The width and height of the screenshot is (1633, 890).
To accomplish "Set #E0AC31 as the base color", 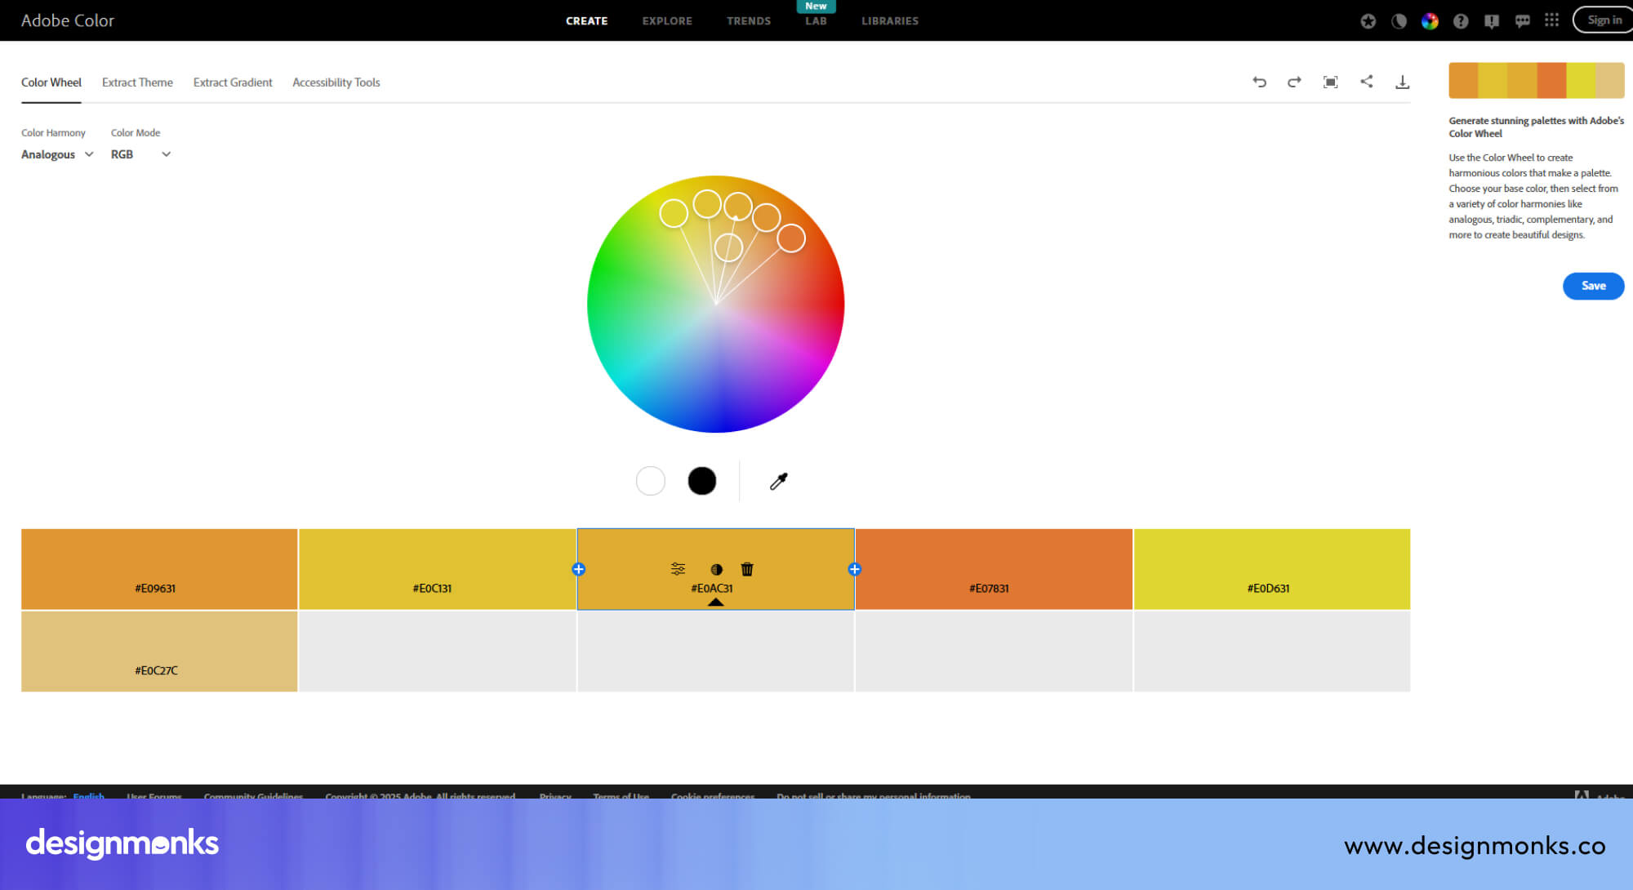I will (x=716, y=569).
